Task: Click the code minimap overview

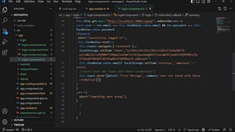Action: click(x=224, y=25)
